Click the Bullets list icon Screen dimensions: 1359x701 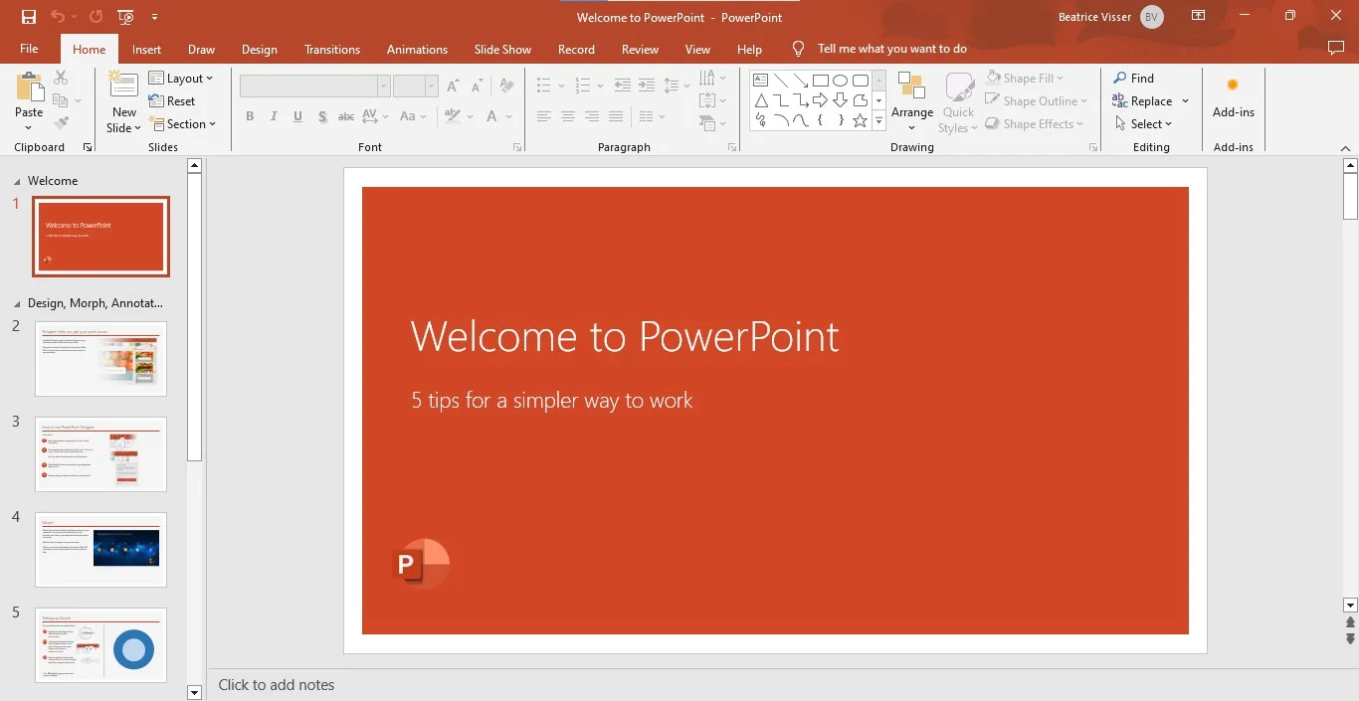click(x=543, y=86)
